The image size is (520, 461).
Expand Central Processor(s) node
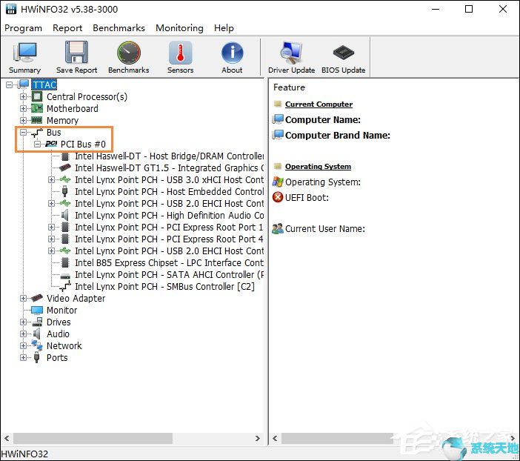(23, 96)
